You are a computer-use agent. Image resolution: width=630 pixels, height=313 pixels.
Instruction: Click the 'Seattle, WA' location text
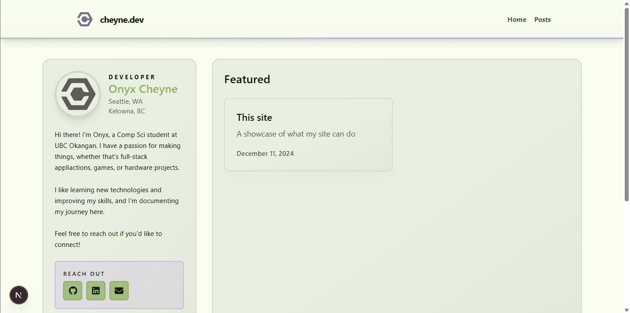pyautogui.click(x=126, y=101)
